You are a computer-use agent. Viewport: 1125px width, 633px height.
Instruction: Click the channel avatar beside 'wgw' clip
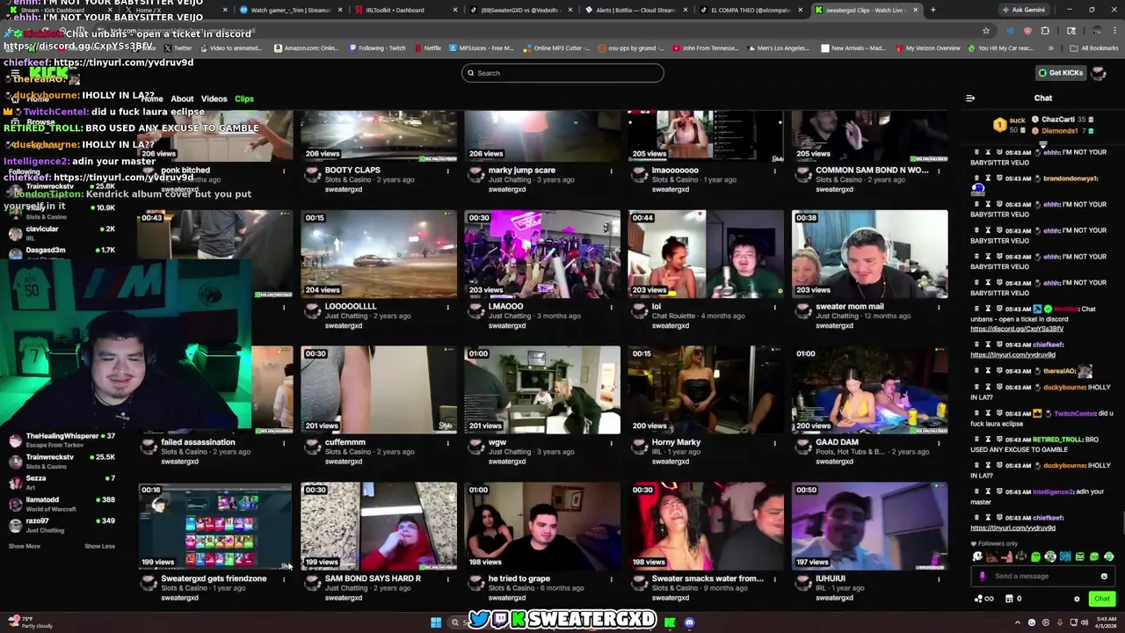pyautogui.click(x=475, y=447)
